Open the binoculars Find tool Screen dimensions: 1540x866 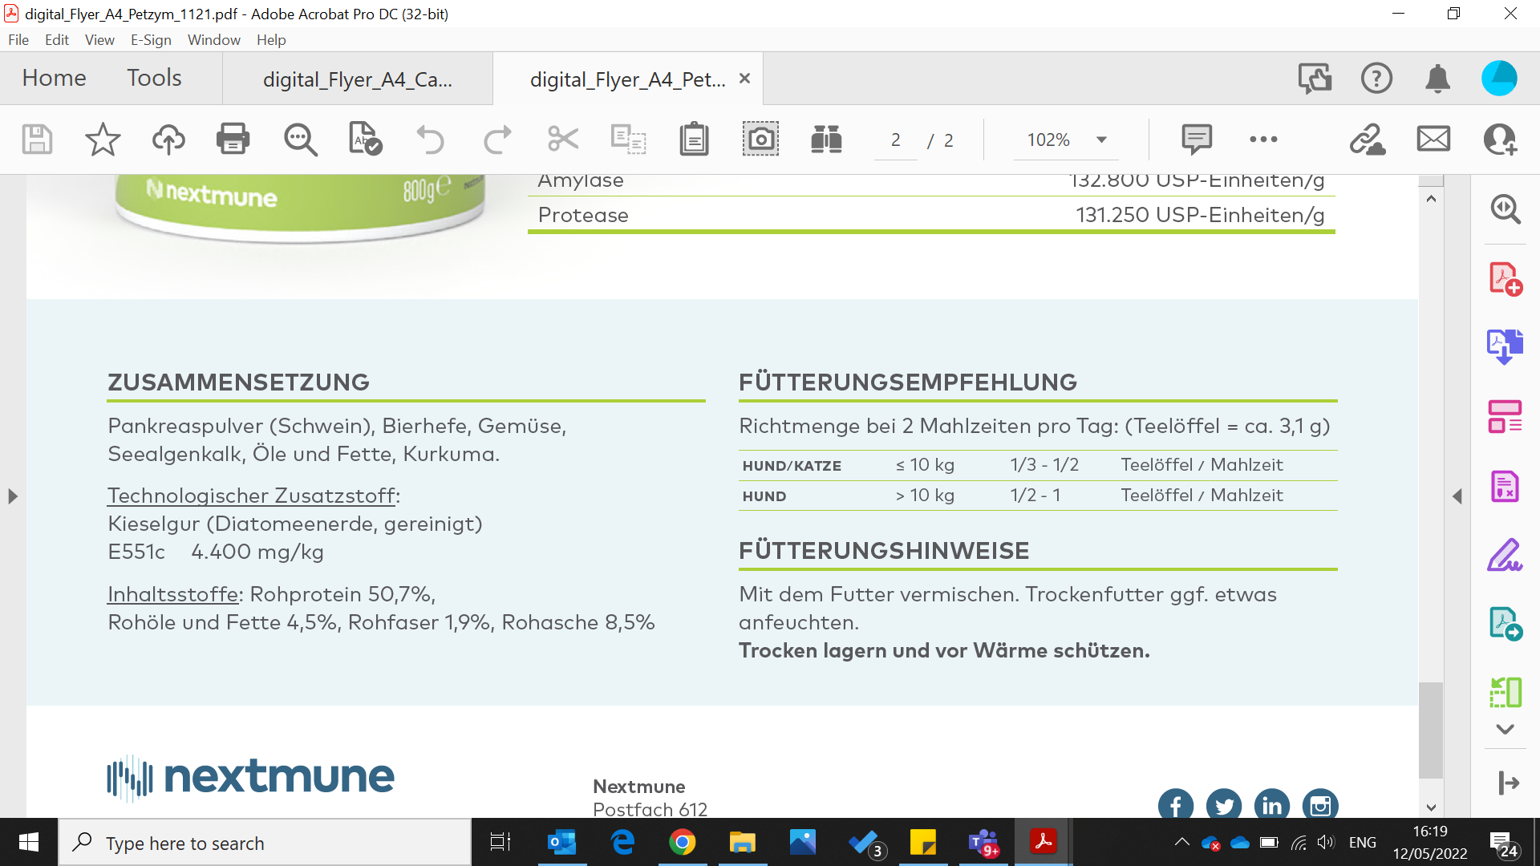click(825, 140)
